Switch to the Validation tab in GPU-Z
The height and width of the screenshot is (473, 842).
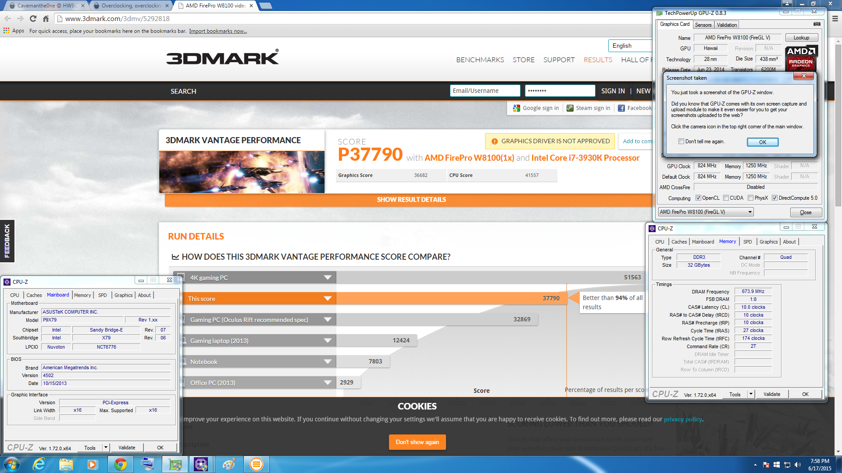tap(727, 25)
